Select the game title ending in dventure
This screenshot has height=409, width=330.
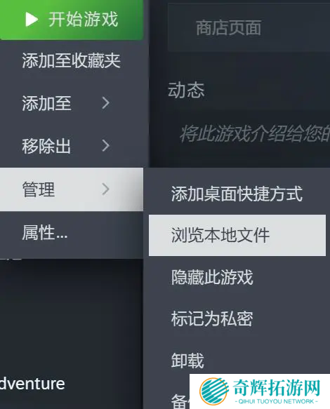(32, 384)
